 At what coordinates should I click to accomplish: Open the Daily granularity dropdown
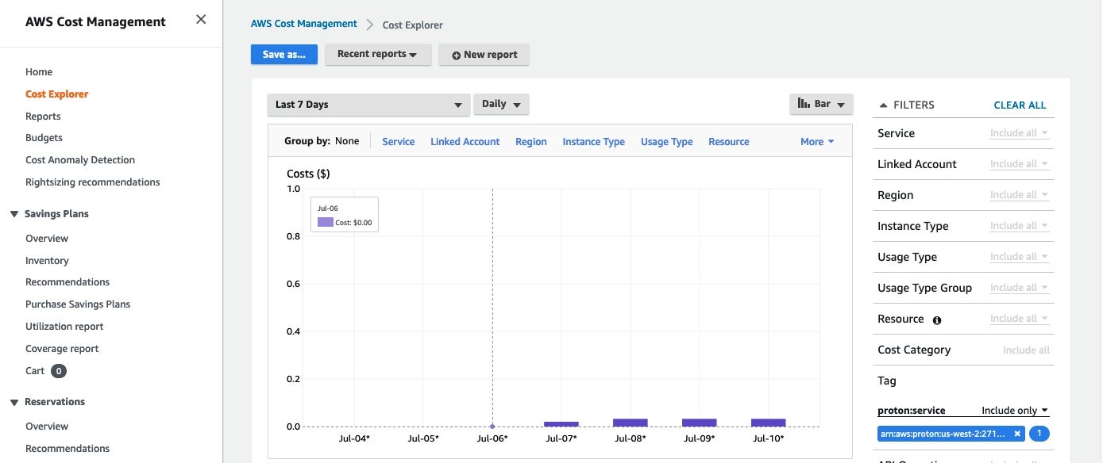point(501,105)
